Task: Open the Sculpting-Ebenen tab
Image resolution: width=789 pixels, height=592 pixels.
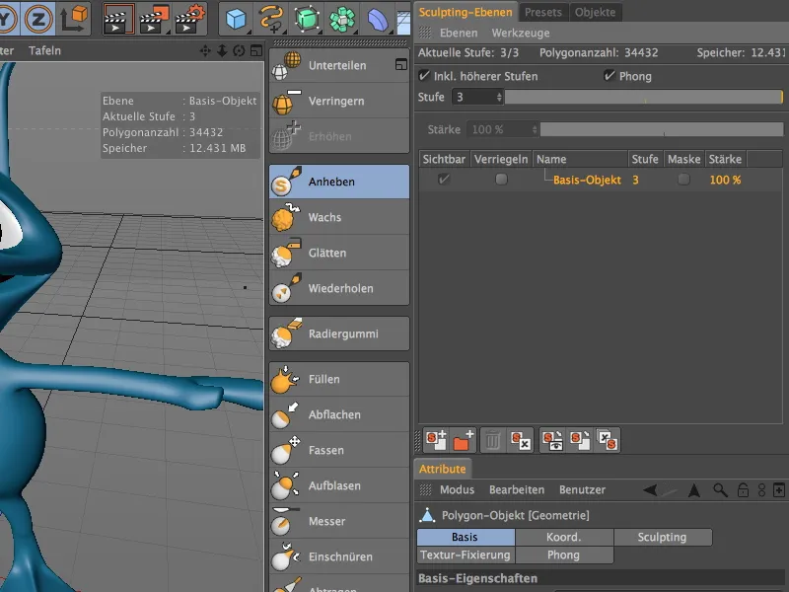Action: pos(466,12)
